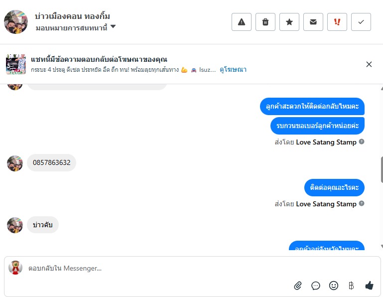Mark conversation done with checkmark icon

click(x=361, y=22)
